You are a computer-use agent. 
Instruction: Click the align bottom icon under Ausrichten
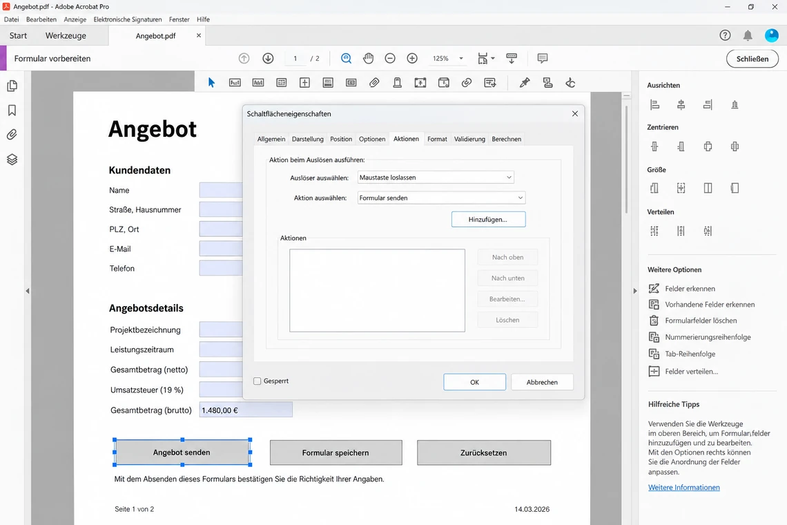(735, 104)
